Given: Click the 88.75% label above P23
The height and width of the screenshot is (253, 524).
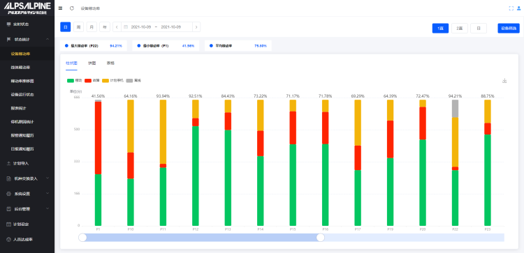Looking at the screenshot, I should 488,96.
